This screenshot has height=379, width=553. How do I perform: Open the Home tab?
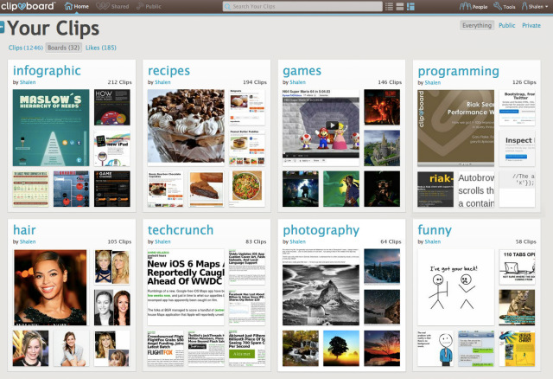pos(77,6)
